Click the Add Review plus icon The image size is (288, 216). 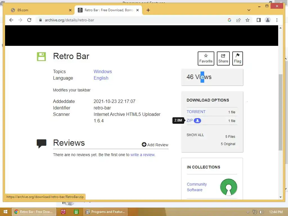click(144, 145)
